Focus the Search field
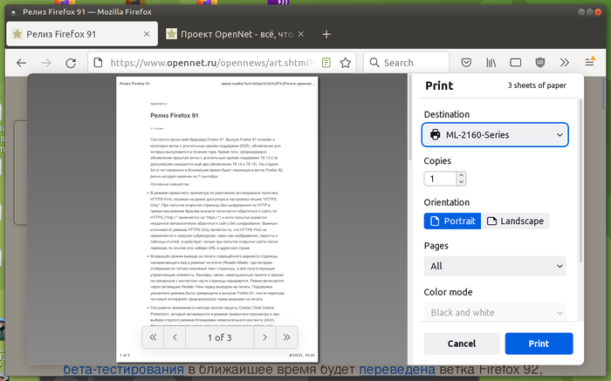Image resolution: width=611 pixels, height=381 pixels. point(406,63)
